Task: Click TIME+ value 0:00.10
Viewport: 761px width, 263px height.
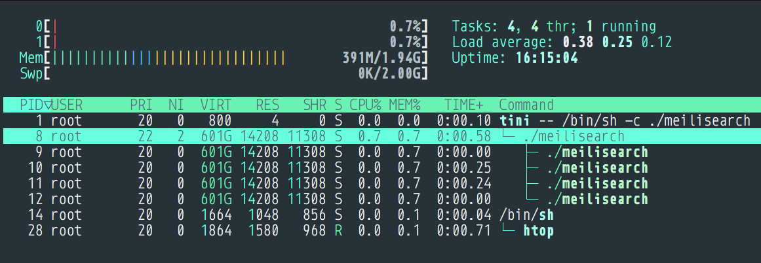Action: pyautogui.click(x=464, y=120)
